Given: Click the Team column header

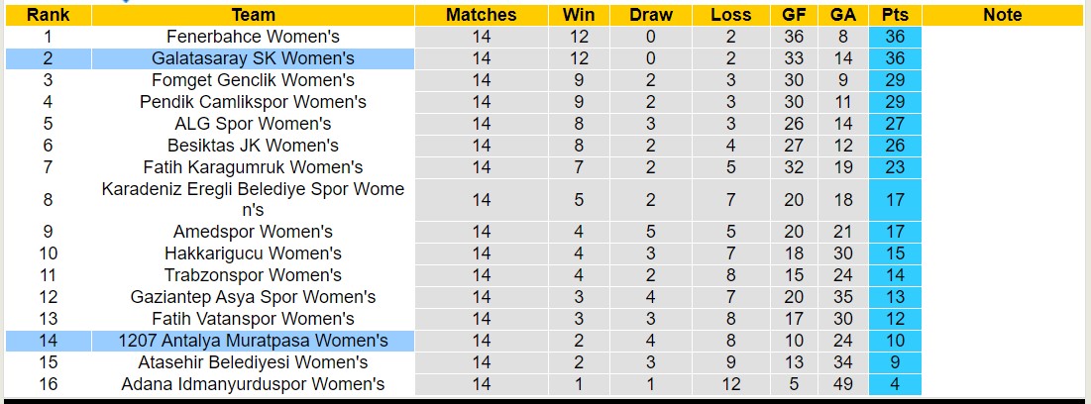Looking at the screenshot, I should coord(253,15).
